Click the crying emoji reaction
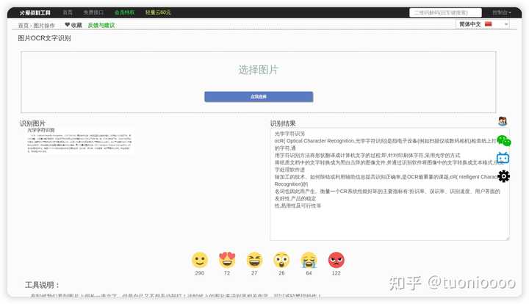Viewport: 529px width, 304px height. coord(309,260)
